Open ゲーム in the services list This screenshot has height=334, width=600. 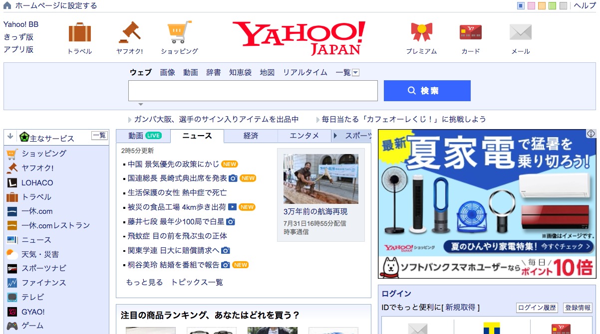[x=32, y=326]
